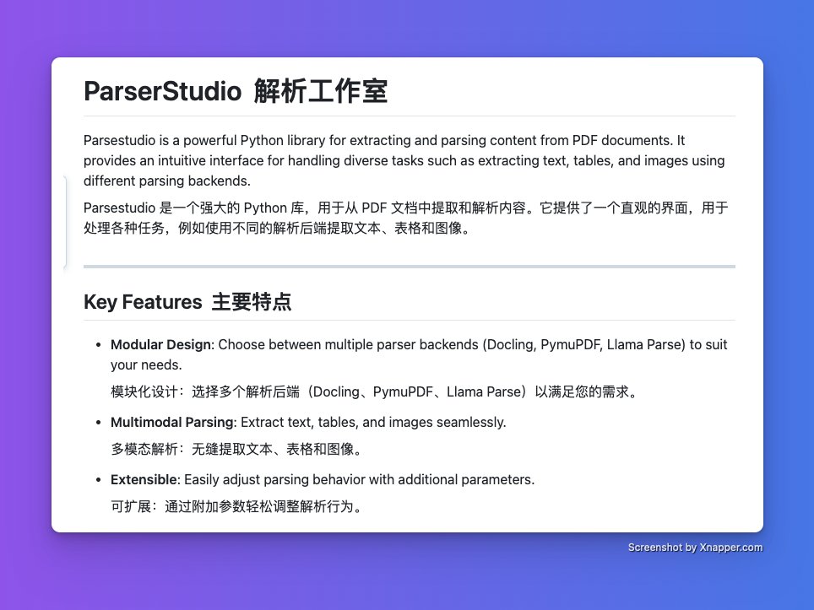The width and height of the screenshot is (814, 610).
Task: Click the heading "ParserStudio 解析工作室"
Action: [x=236, y=91]
